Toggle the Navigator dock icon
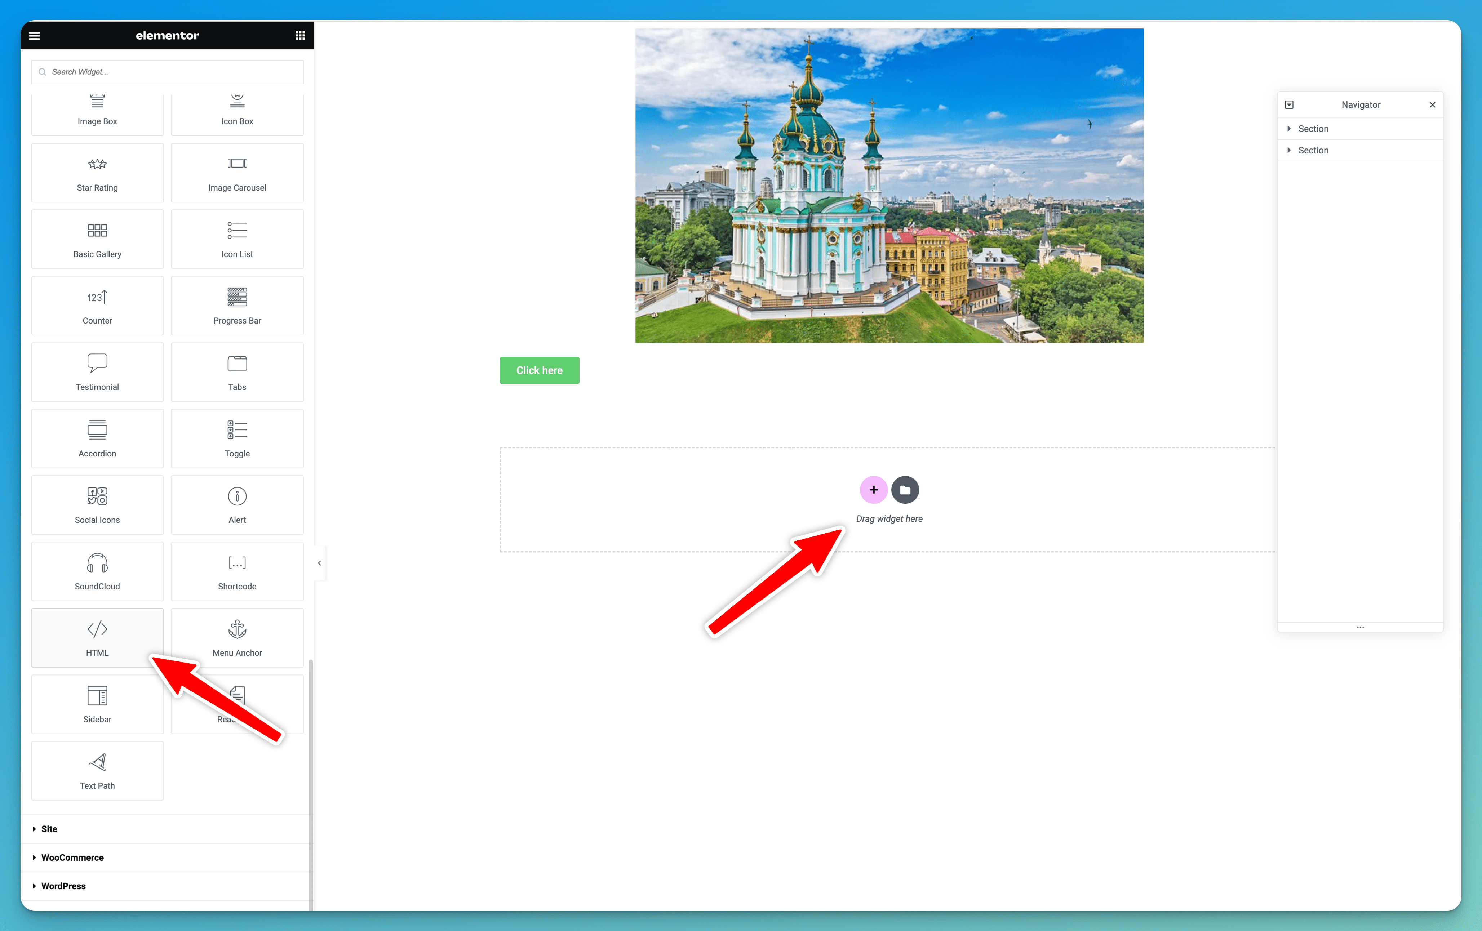 (x=1290, y=104)
